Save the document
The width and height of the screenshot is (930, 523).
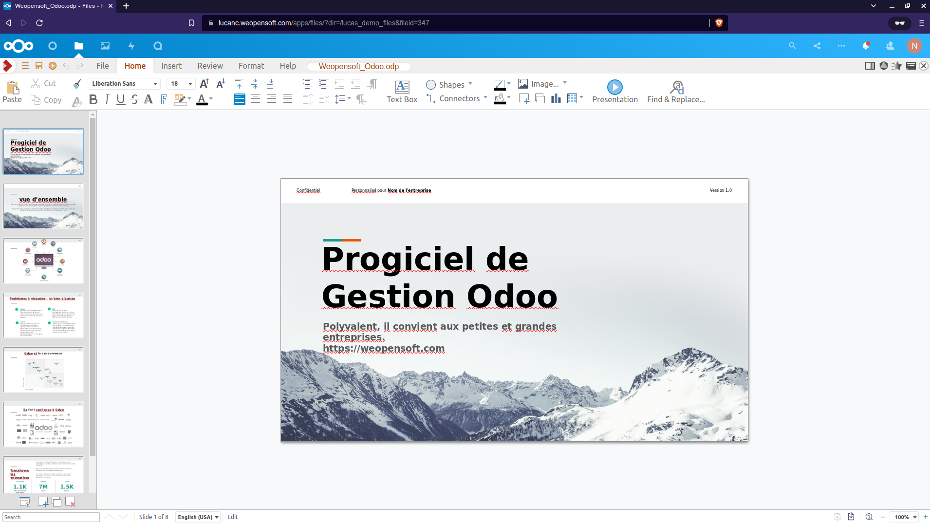click(x=38, y=66)
